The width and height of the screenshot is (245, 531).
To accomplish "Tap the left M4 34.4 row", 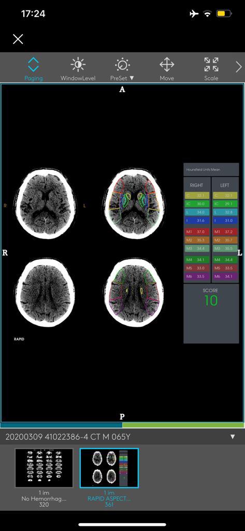I will point(225,260).
